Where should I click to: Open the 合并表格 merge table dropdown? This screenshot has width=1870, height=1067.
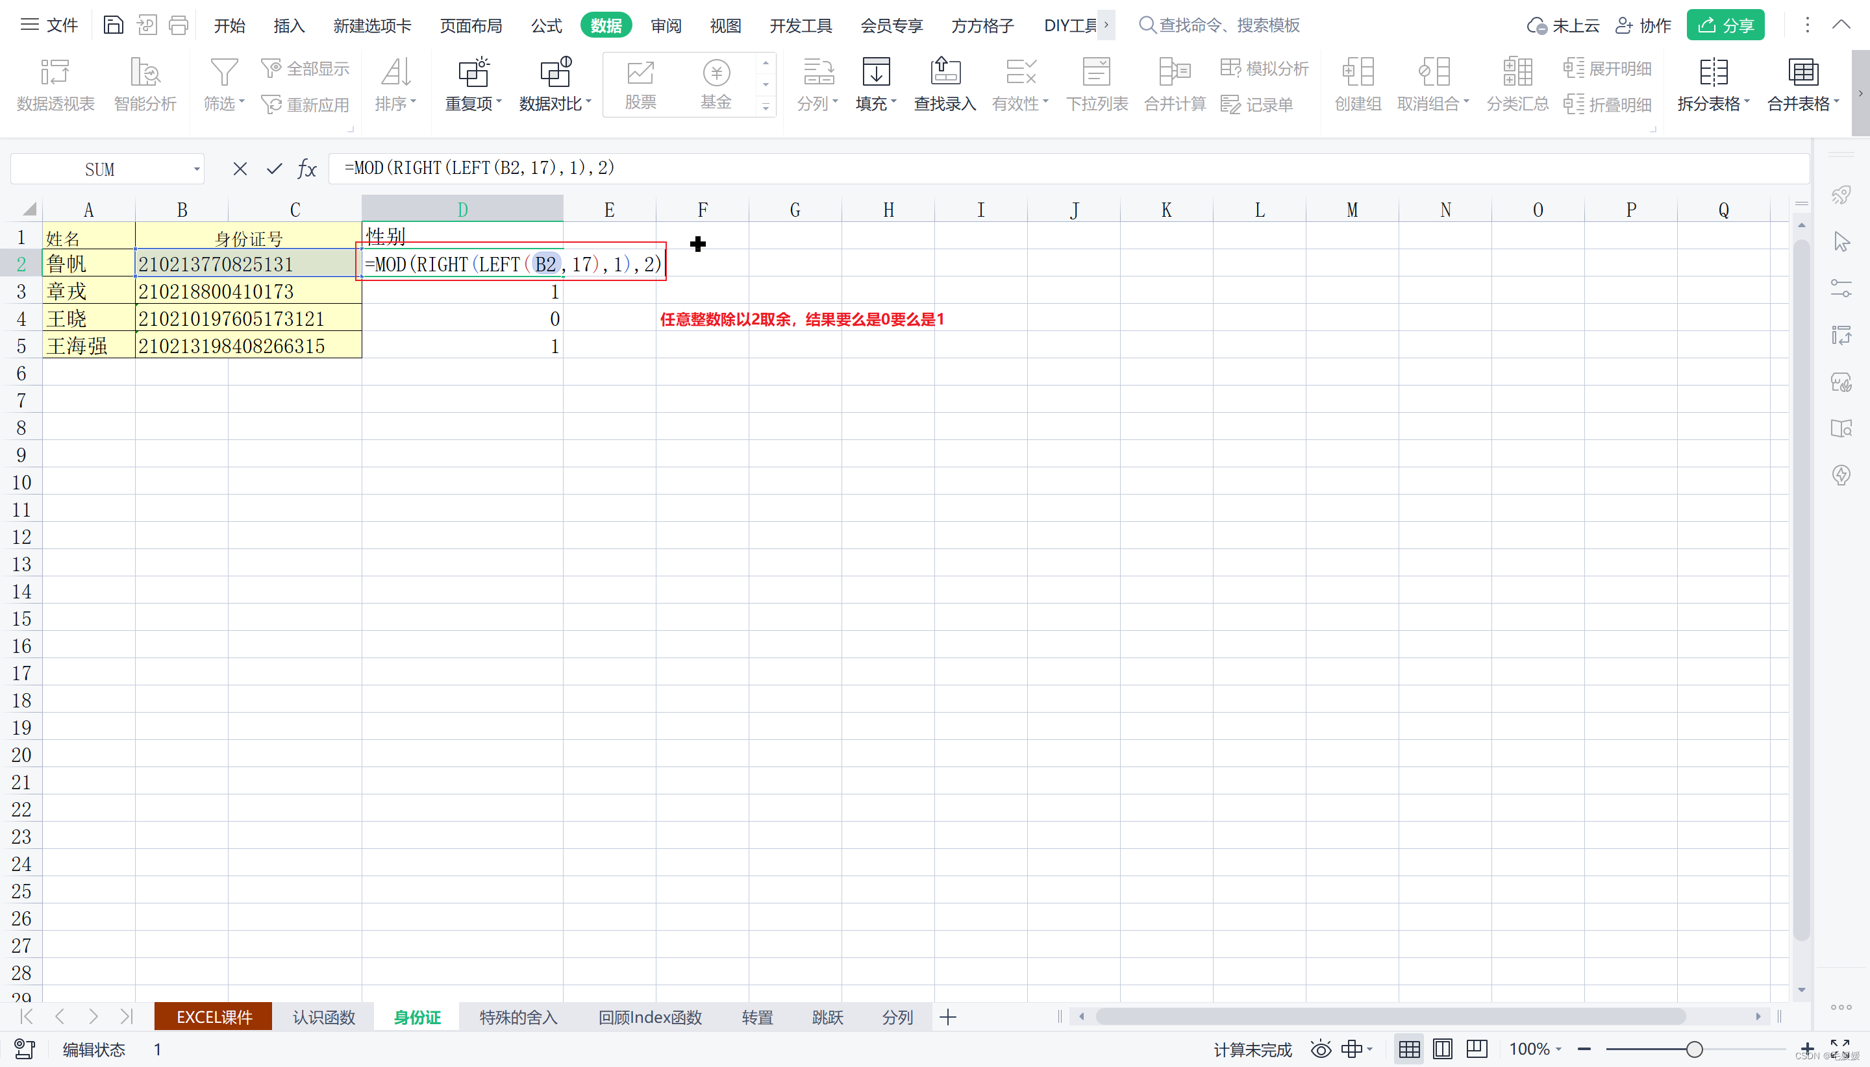click(1803, 84)
